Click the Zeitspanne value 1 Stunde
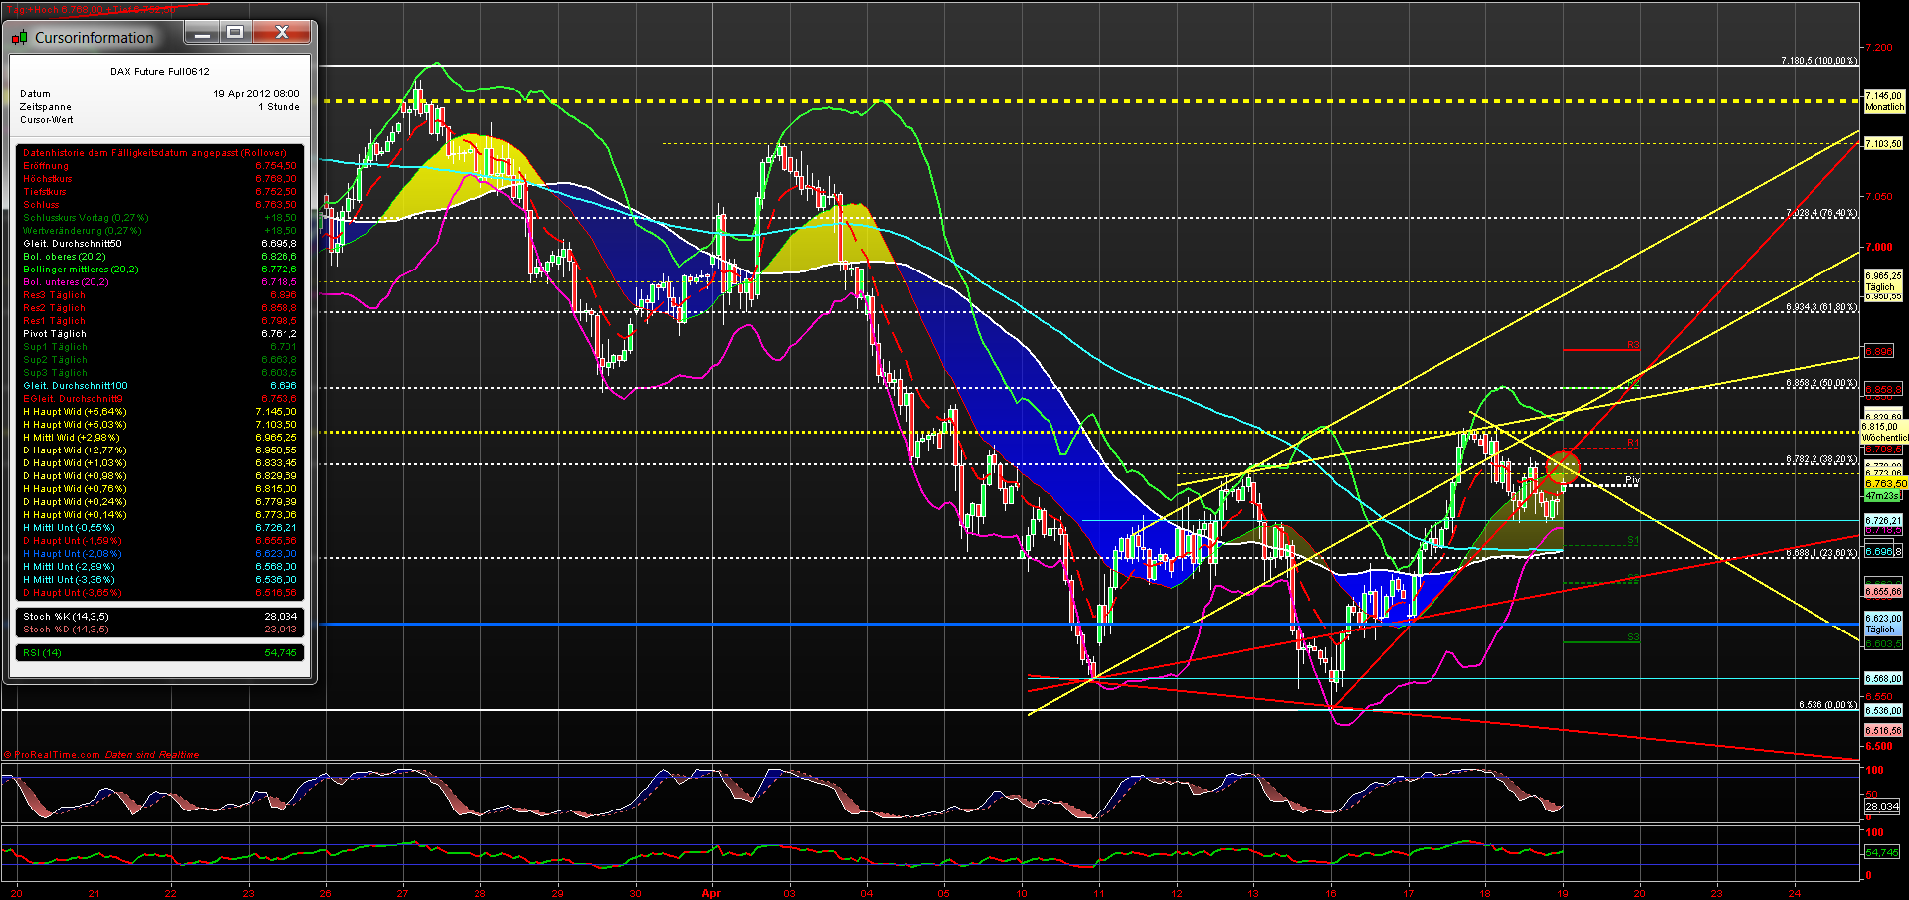 click(x=279, y=107)
